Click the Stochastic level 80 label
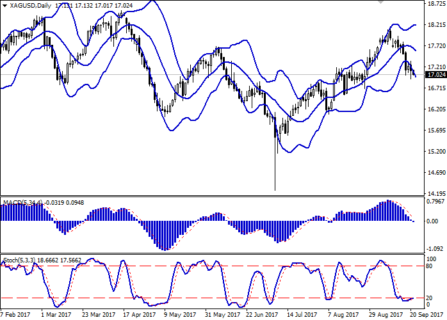 coord(429,266)
